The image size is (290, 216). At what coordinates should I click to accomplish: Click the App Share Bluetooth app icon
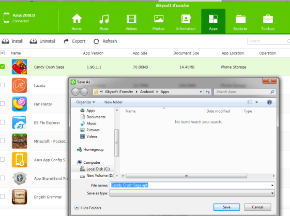pos(20,178)
